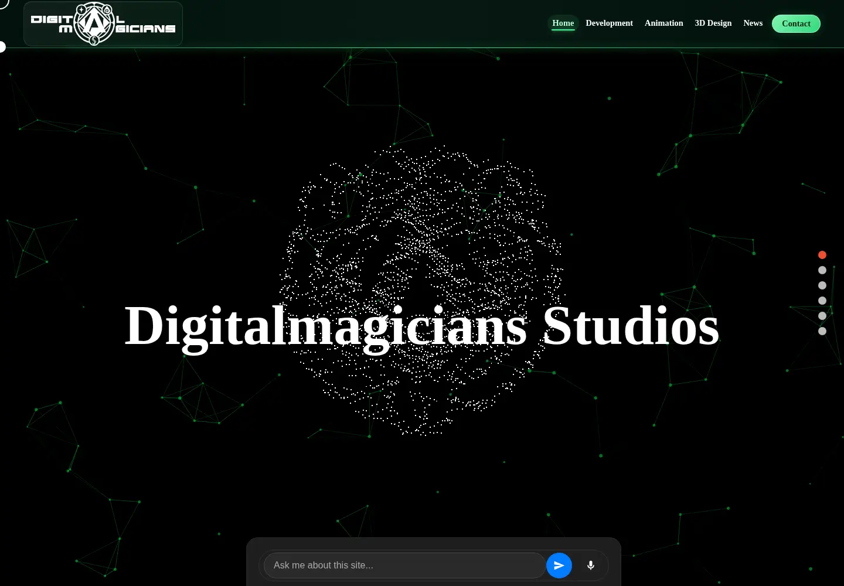Open the Home nav item
844x586 pixels.
pos(563,23)
